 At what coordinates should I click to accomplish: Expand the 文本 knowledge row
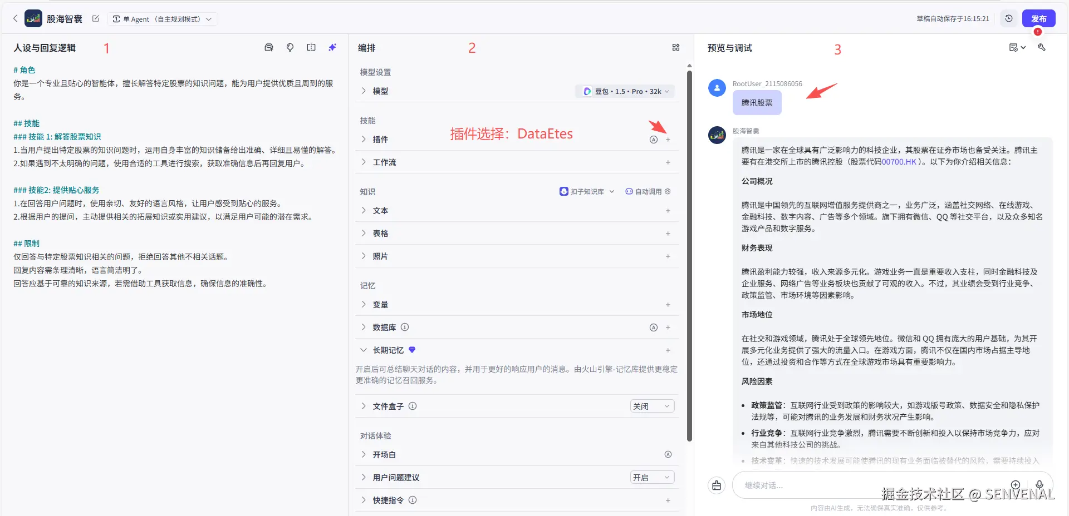[364, 210]
